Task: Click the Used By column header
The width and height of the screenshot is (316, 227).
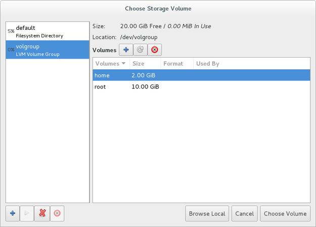Action: pyautogui.click(x=252, y=64)
